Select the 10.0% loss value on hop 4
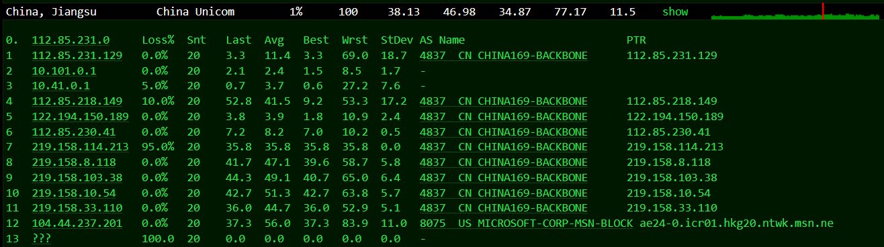This screenshot has width=884, height=247. 158,101
